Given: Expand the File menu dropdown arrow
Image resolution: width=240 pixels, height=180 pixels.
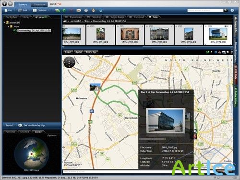Looking at the screenshot, I should [x=14, y=11].
